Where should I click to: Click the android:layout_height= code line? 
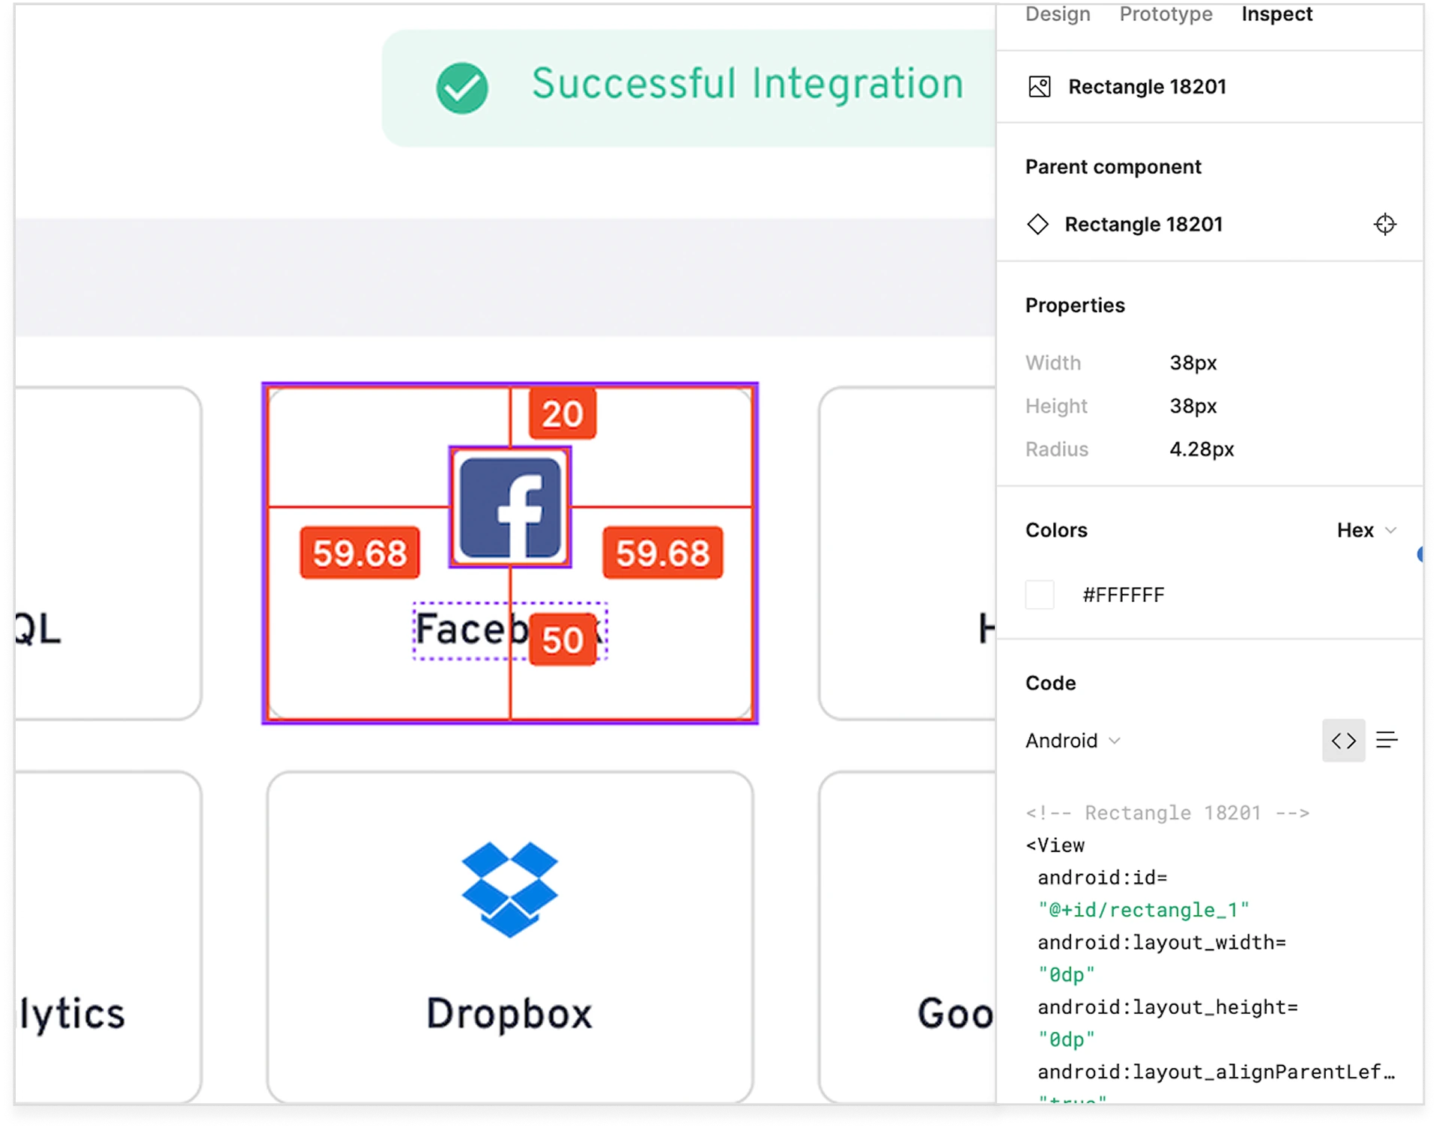(x=1168, y=1007)
